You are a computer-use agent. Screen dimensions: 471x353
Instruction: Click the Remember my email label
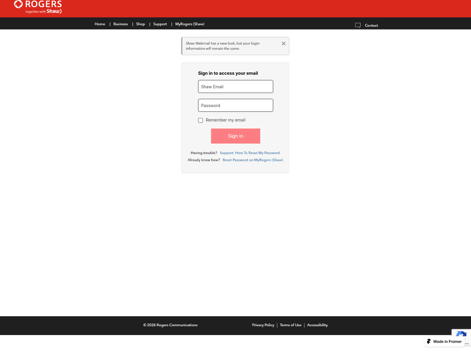pyautogui.click(x=225, y=120)
